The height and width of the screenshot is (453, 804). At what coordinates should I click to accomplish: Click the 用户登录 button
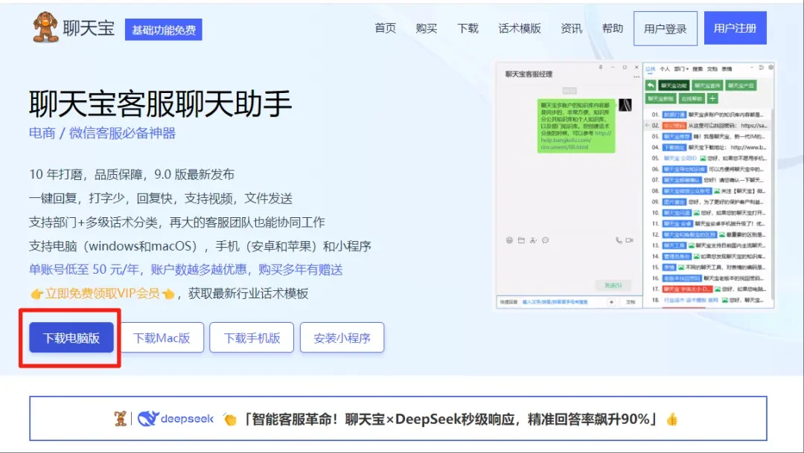[x=665, y=29]
